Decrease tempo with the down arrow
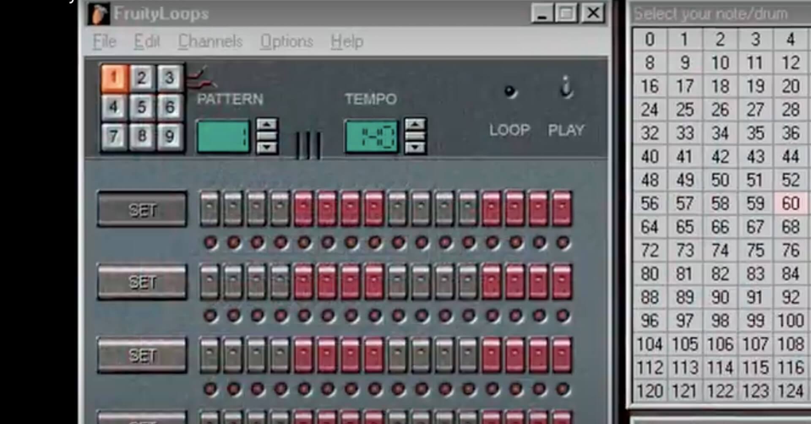The width and height of the screenshot is (811, 424). click(x=415, y=148)
